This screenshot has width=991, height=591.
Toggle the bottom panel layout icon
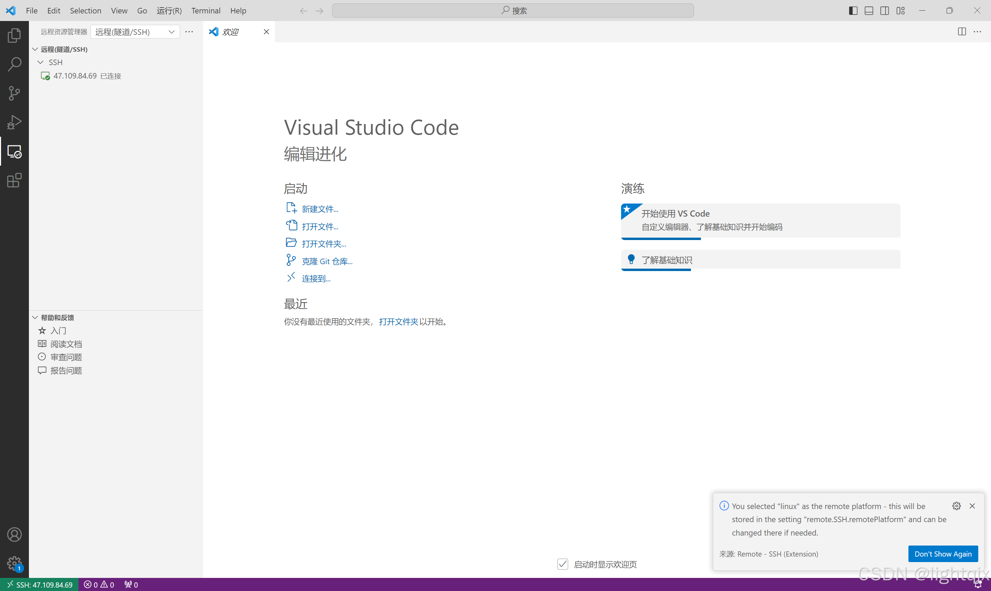[869, 11]
